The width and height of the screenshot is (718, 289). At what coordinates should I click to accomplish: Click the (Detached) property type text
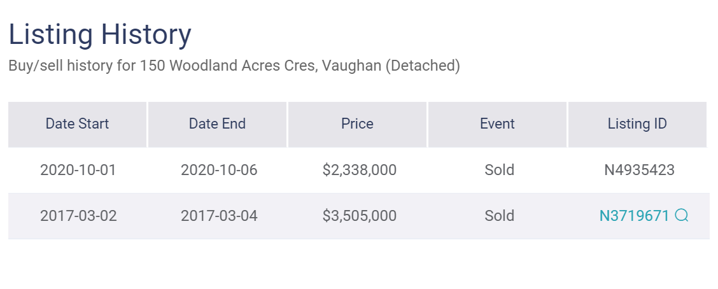(423, 66)
